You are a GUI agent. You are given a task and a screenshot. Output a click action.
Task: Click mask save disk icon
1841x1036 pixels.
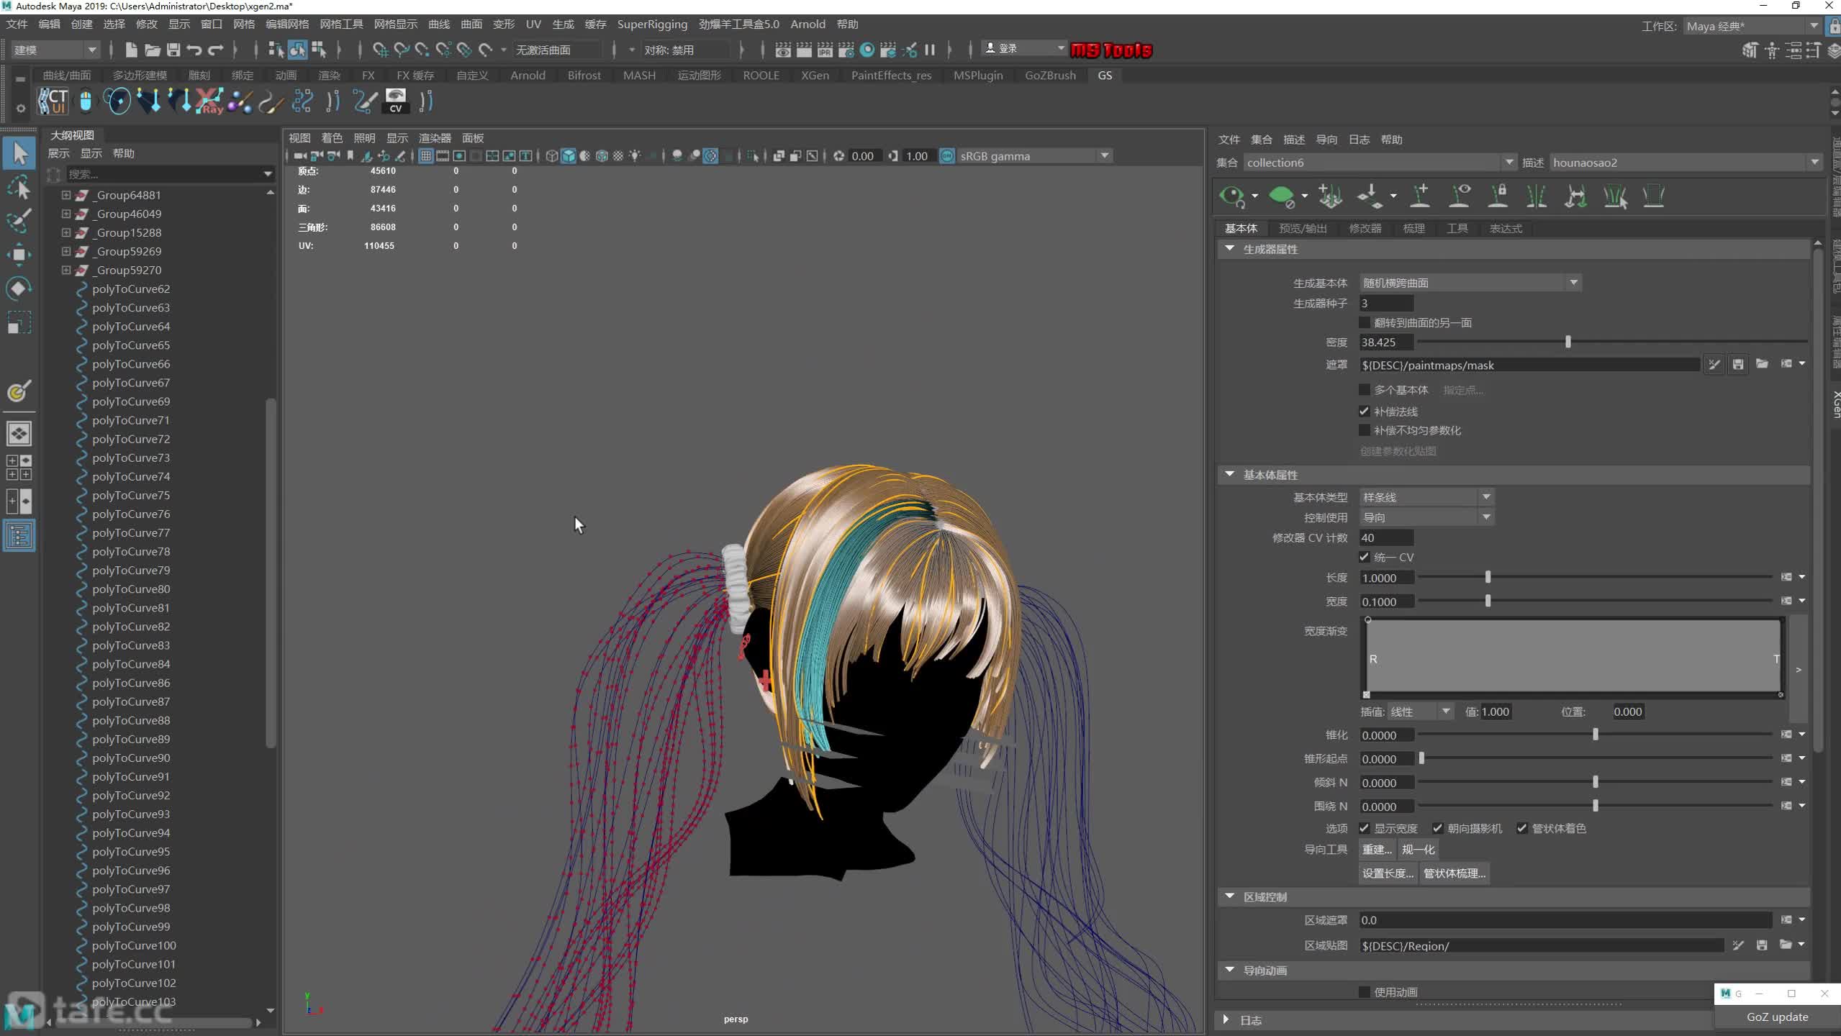click(1738, 365)
